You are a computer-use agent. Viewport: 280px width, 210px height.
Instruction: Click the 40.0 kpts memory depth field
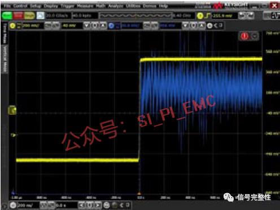tap(85, 16)
